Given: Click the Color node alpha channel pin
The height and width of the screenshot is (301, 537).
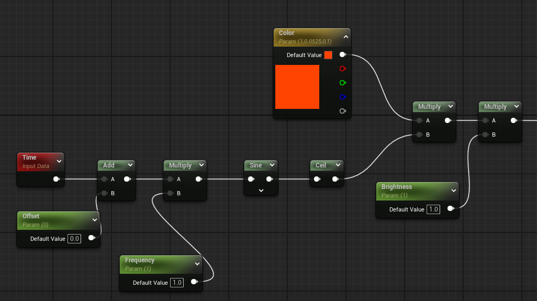Looking at the screenshot, I should coord(342,111).
